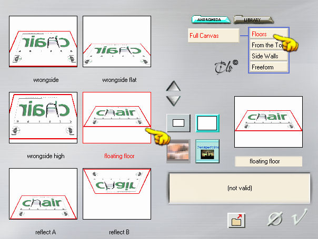Choose Side Walls category
Image resolution: width=318 pixels, height=239 pixels.
[269, 56]
